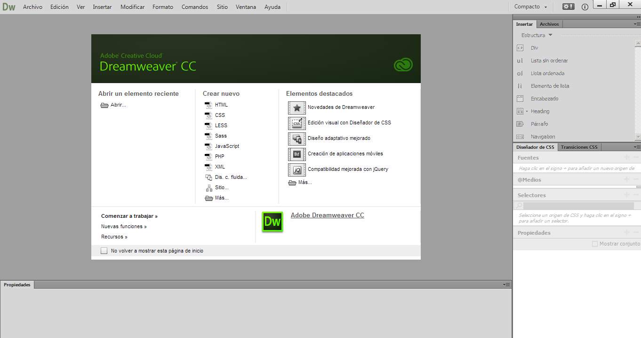Open the Ayuda menu

[272, 7]
